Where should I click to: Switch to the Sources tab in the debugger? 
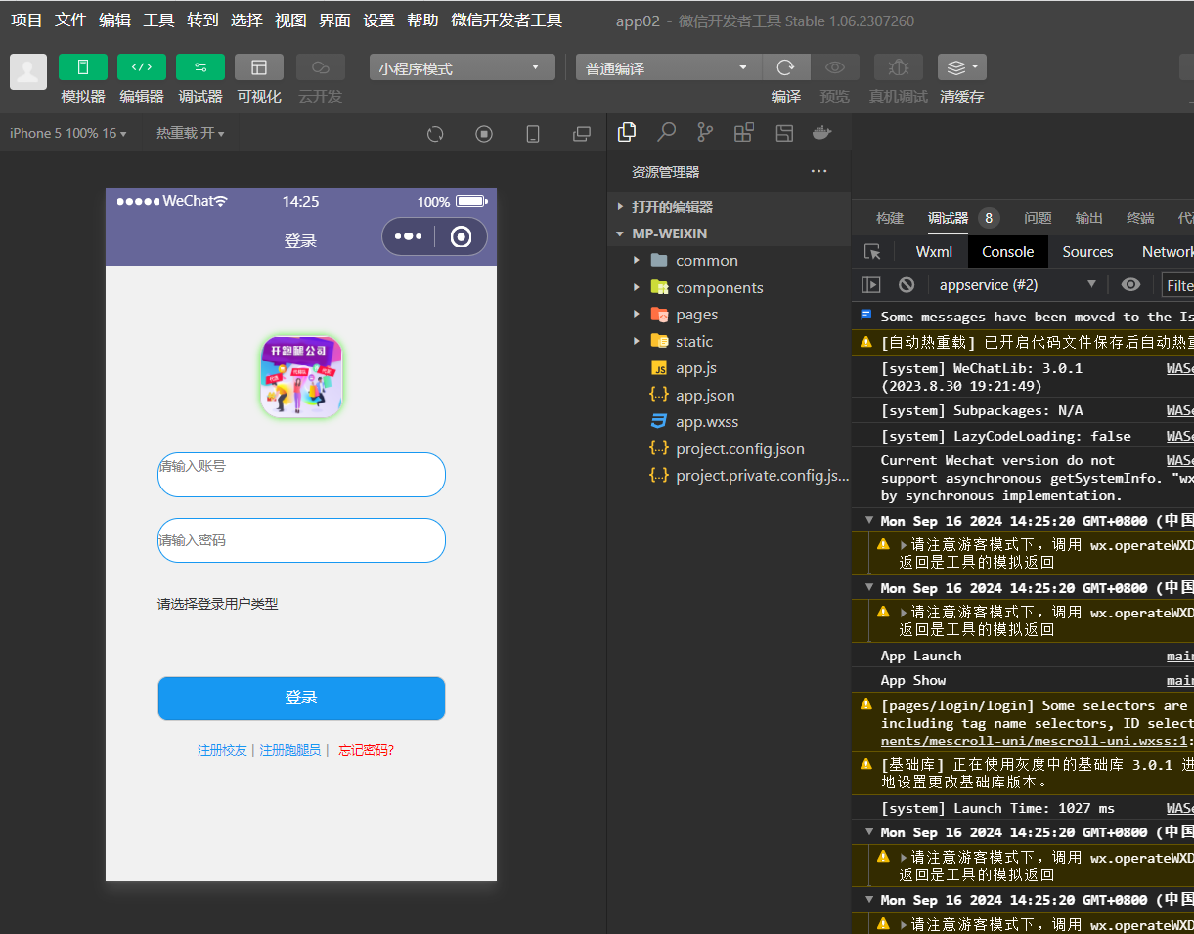1087,251
